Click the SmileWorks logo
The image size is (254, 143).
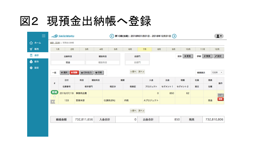(63, 36)
